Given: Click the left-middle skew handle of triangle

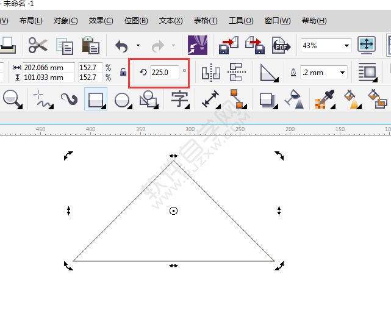Looking at the screenshot, I should 68,211.
